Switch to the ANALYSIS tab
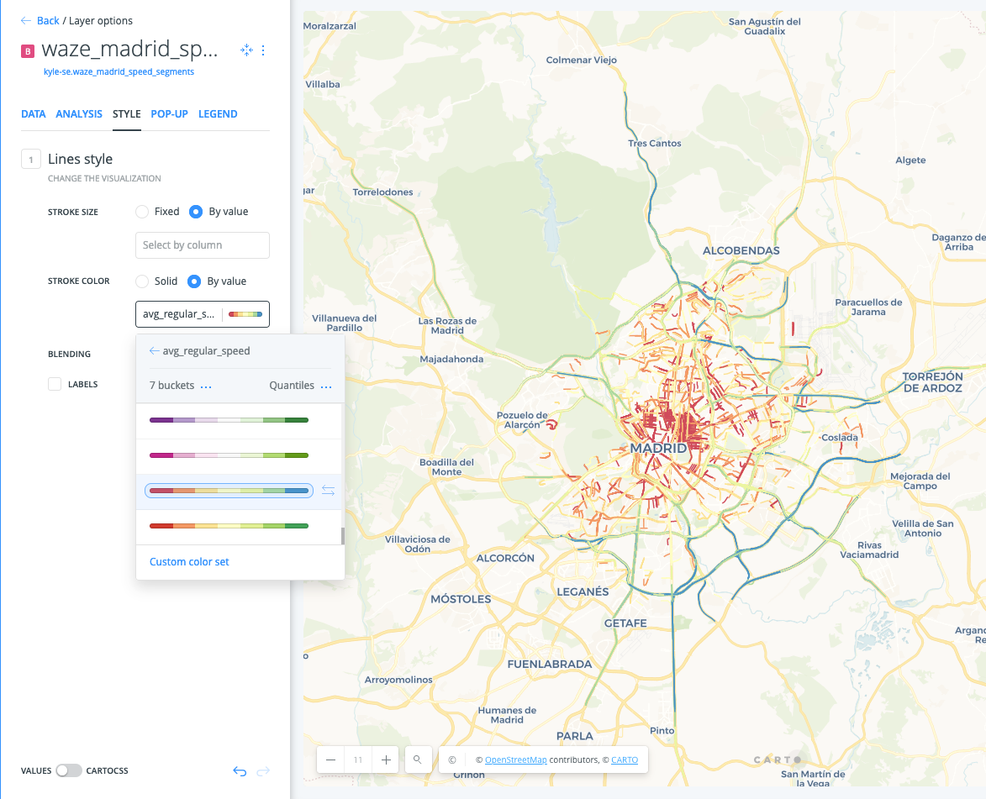Screen dimensions: 986x799 pyautogui.click(x=79, y=113)
